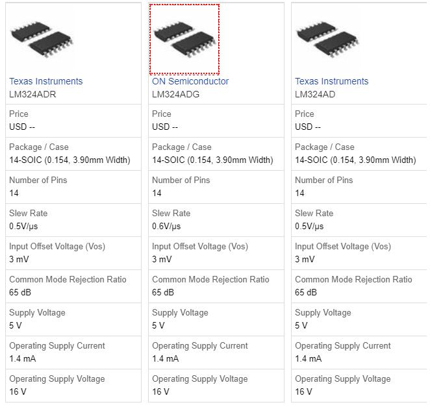Click Number of Pins label under LM324ADR

click(x=38, y=180)
